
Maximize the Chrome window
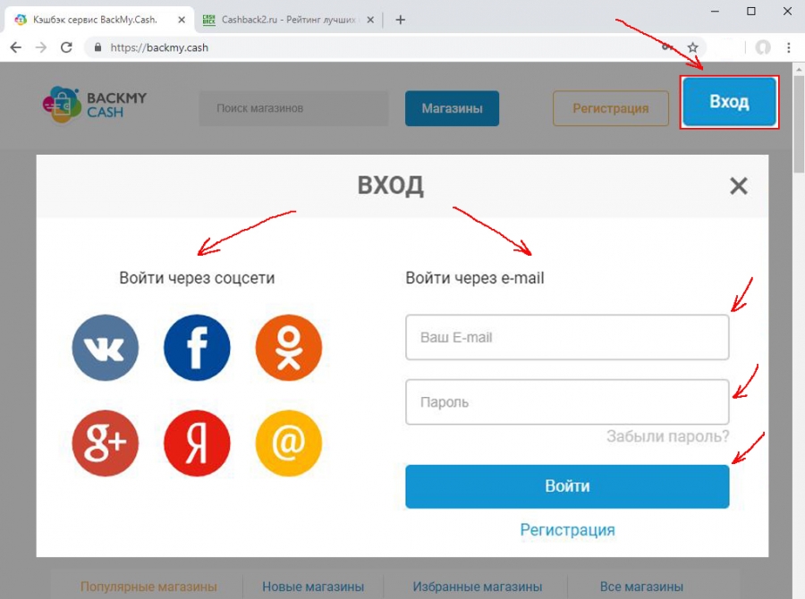751,12
